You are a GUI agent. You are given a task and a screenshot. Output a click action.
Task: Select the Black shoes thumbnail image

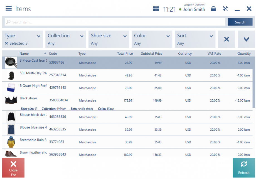(11, 100)
